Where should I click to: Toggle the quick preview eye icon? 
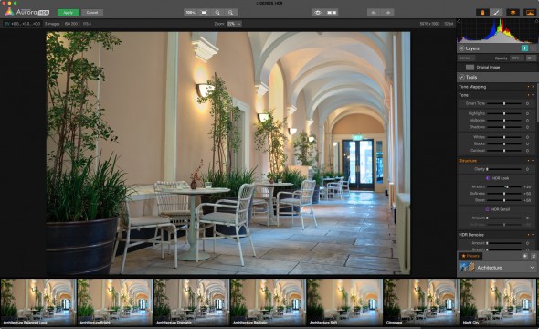pyautogui.click(x=318, y=13)
